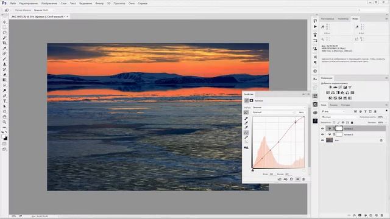Click the layer mask button in Properties header
390x219 pixels.
pos(252,100)
